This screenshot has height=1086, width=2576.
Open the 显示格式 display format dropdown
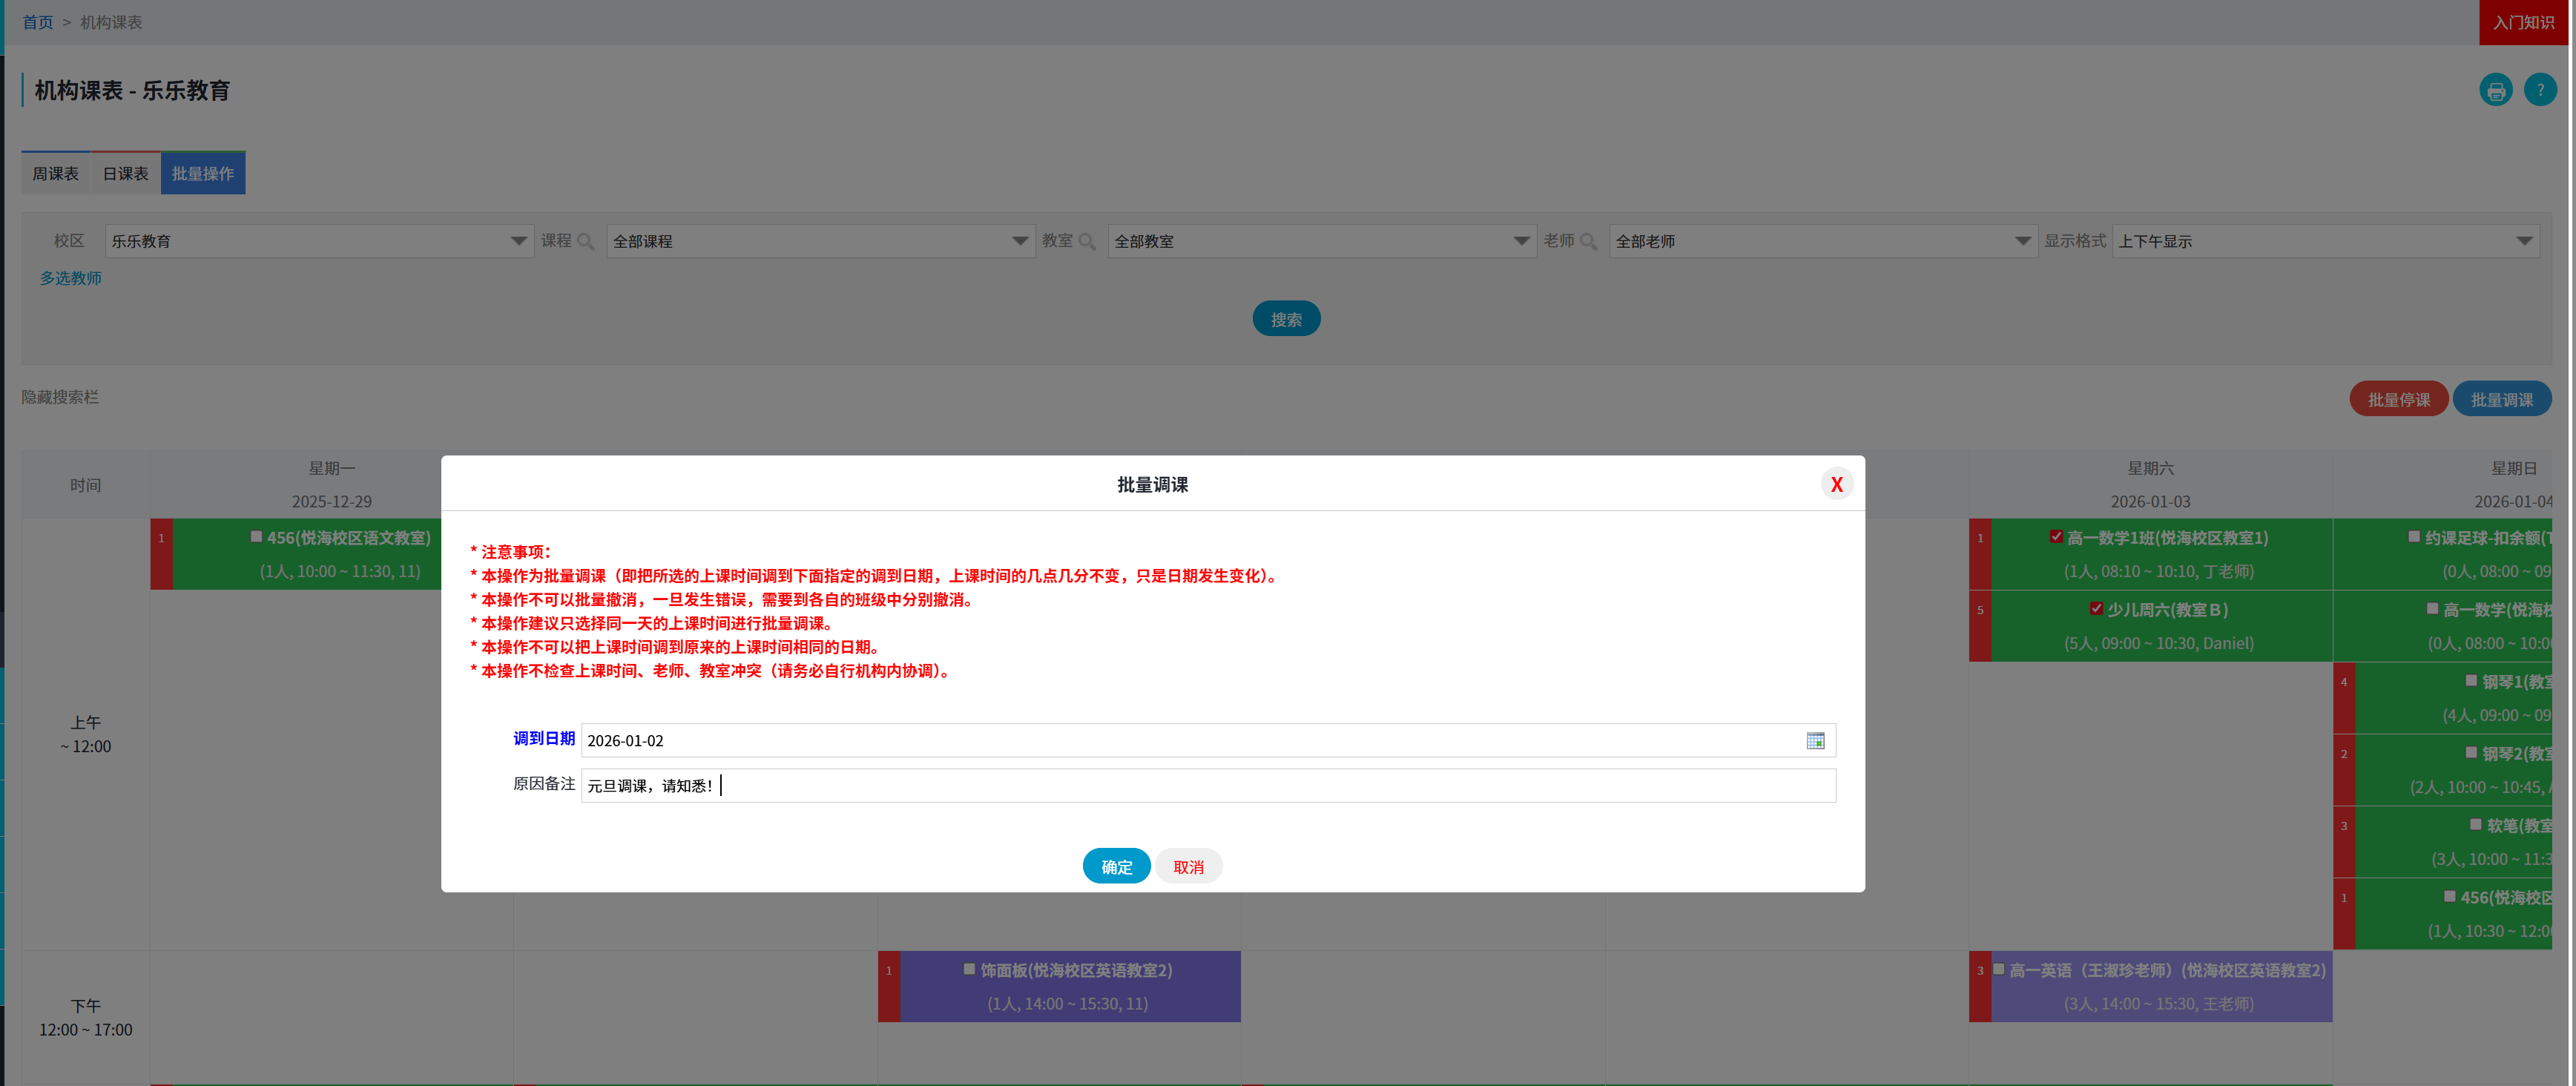(x=2524, y=241)
